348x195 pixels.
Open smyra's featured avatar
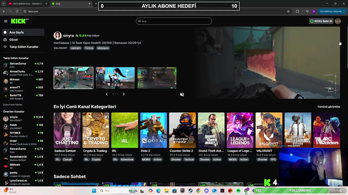click(57, 35)
